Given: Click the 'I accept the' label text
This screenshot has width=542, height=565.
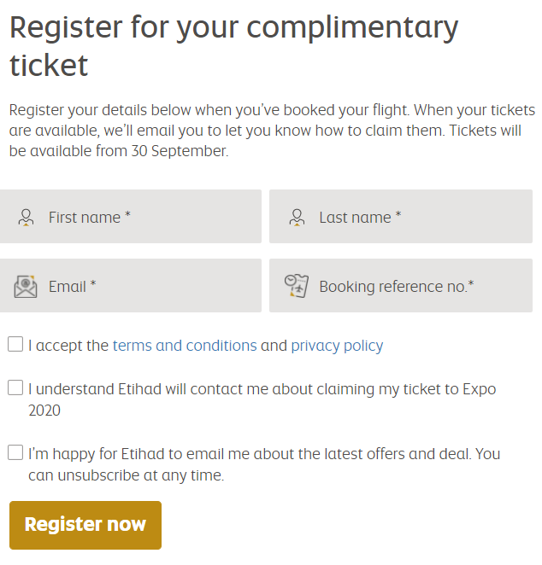Looking at the screenshot, I should point(68,346).
